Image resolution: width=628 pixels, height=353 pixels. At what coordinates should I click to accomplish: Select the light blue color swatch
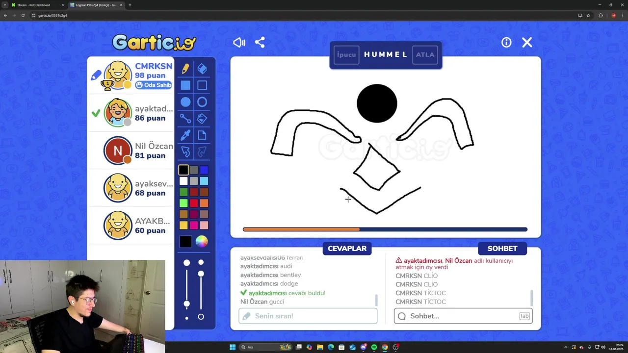coord(204,181)
